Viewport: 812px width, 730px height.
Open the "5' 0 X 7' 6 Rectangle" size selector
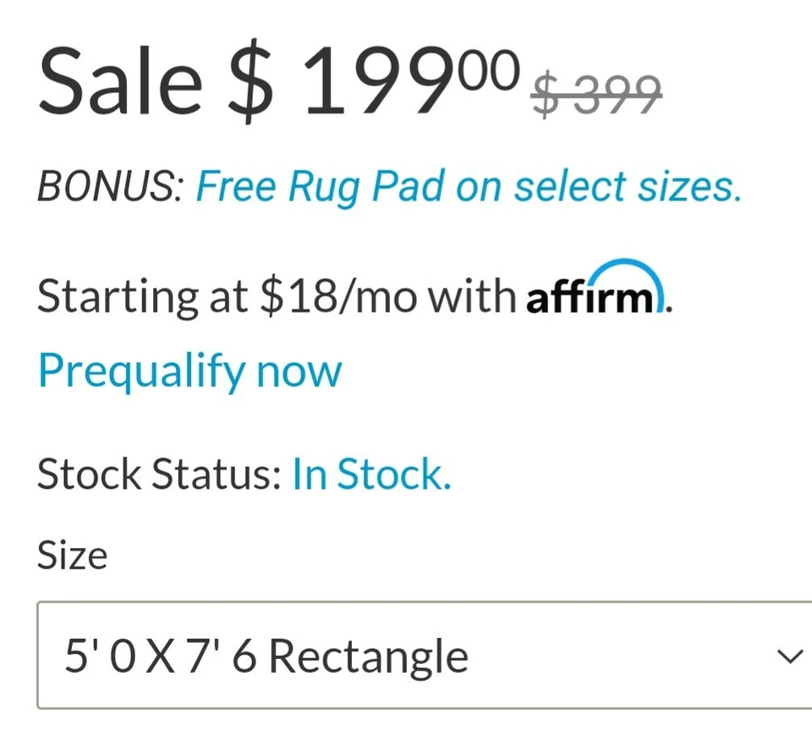423,656
